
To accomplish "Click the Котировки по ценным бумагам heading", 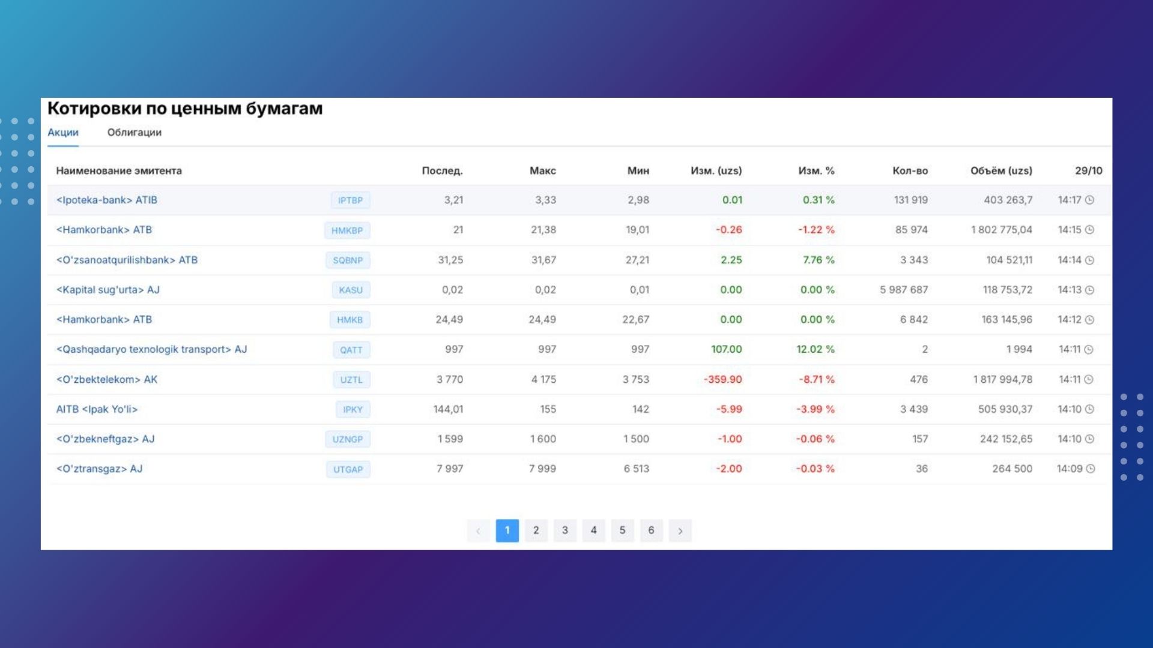I will (x=185, y=109).
